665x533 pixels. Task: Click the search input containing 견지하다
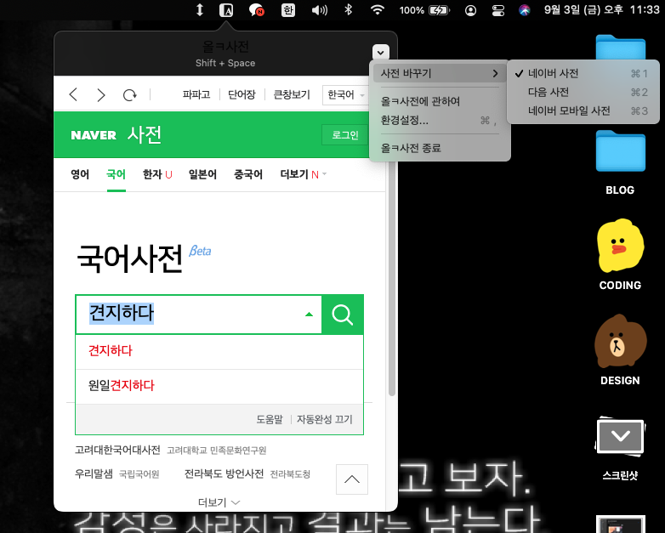point(199,315)
